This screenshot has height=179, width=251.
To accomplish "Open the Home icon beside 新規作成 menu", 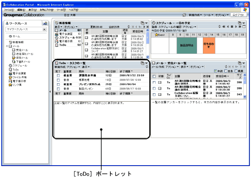I will point(184,15).
